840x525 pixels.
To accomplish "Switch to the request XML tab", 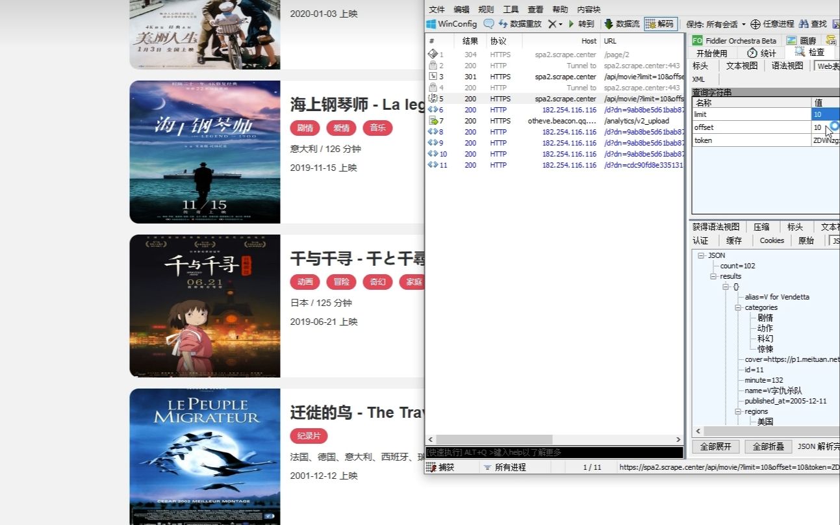I will (698, 79).
